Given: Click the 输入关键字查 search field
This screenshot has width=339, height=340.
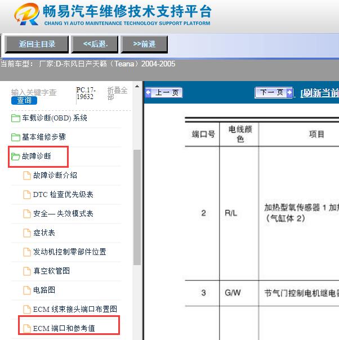Looking at the screenshot, I should click(x=34, y=92).
